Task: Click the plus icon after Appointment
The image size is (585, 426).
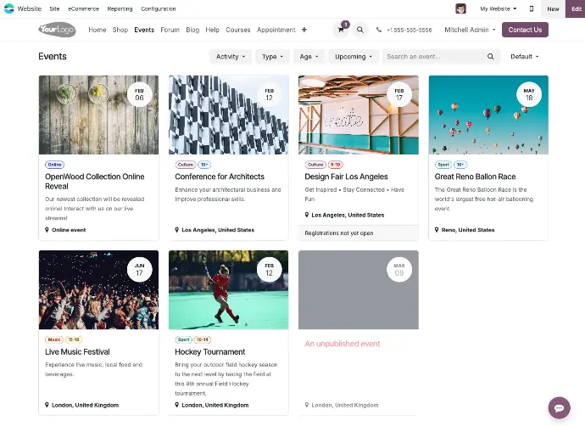Action: (x=304, y=30)
